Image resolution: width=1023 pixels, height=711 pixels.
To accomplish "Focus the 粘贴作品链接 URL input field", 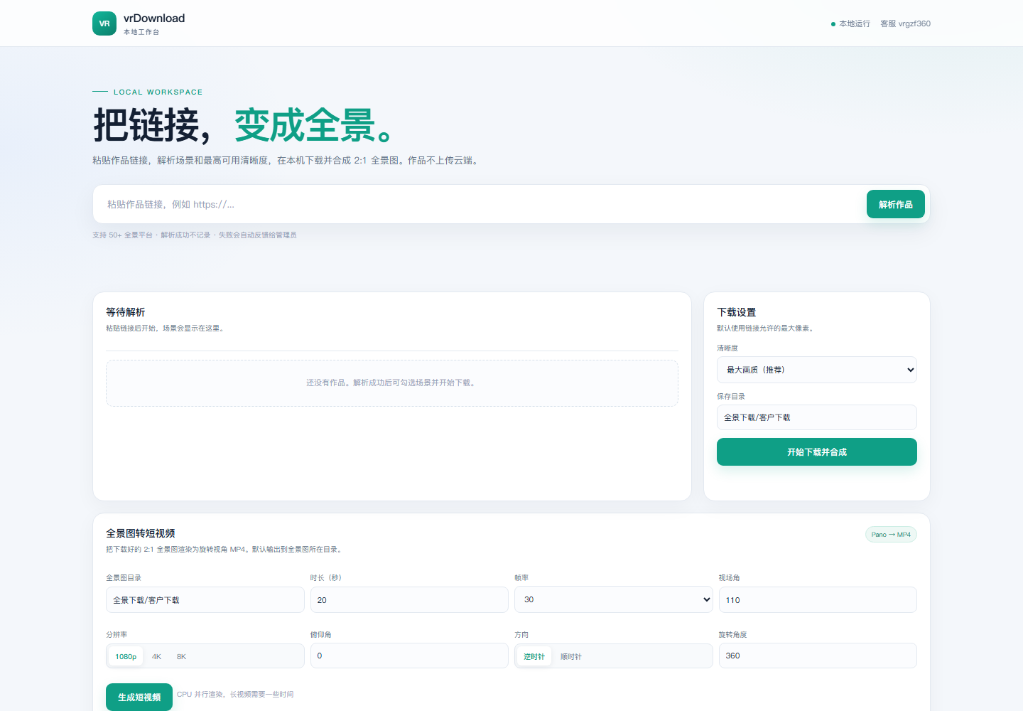I will pyautogui.click(x=482, y=204).
